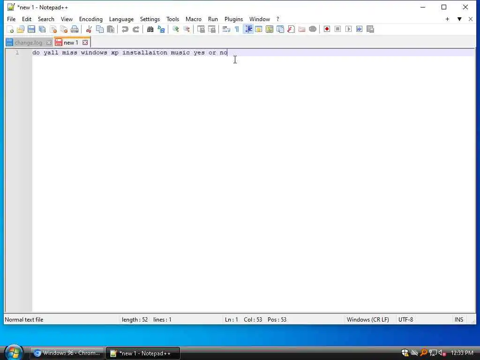Click UTF-8 encoding in status bar
The image size is (480, 360).
405,320
